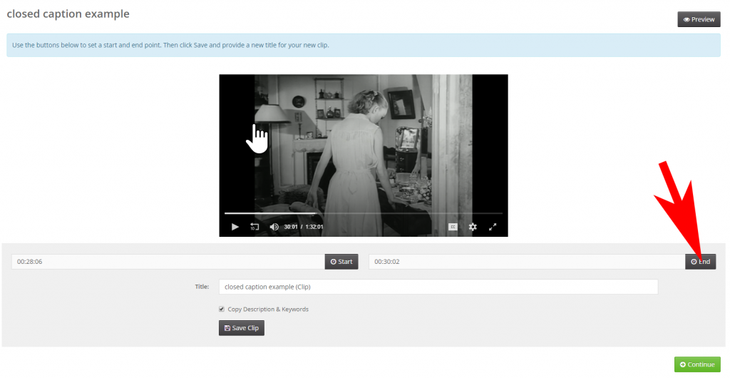730x378 pixels.
Task: Set the clip End point
Action: pyautogui.click(x=700, y=262)
